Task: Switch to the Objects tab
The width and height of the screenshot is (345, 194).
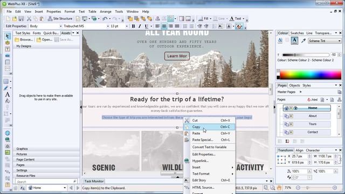Action: [294, 85]
